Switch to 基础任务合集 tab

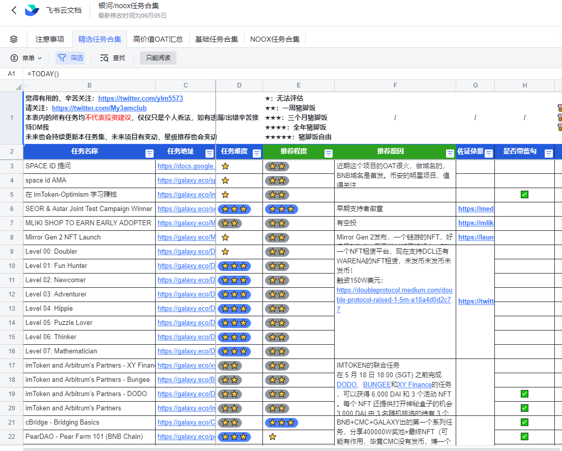(x=217, y=39)
